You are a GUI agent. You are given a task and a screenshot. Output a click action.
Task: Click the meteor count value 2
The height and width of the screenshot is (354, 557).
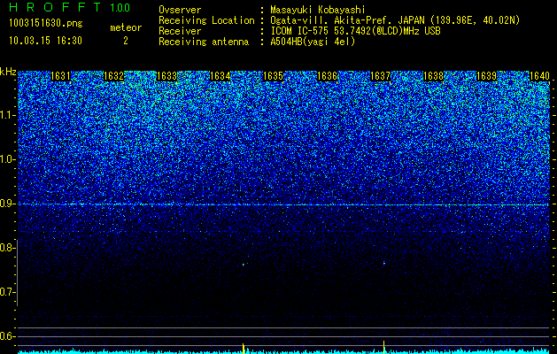[126, 41]
